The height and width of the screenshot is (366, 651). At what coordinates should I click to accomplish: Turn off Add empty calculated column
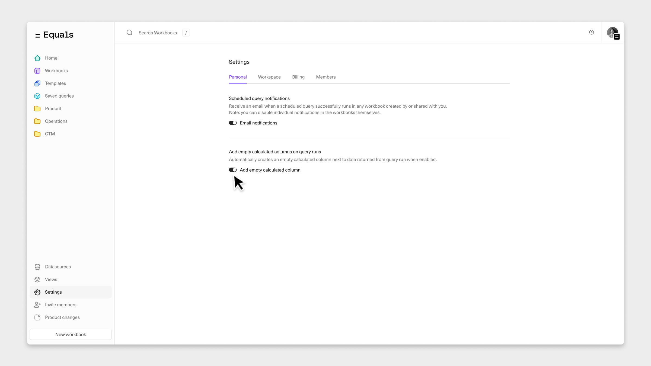[233, 170]
